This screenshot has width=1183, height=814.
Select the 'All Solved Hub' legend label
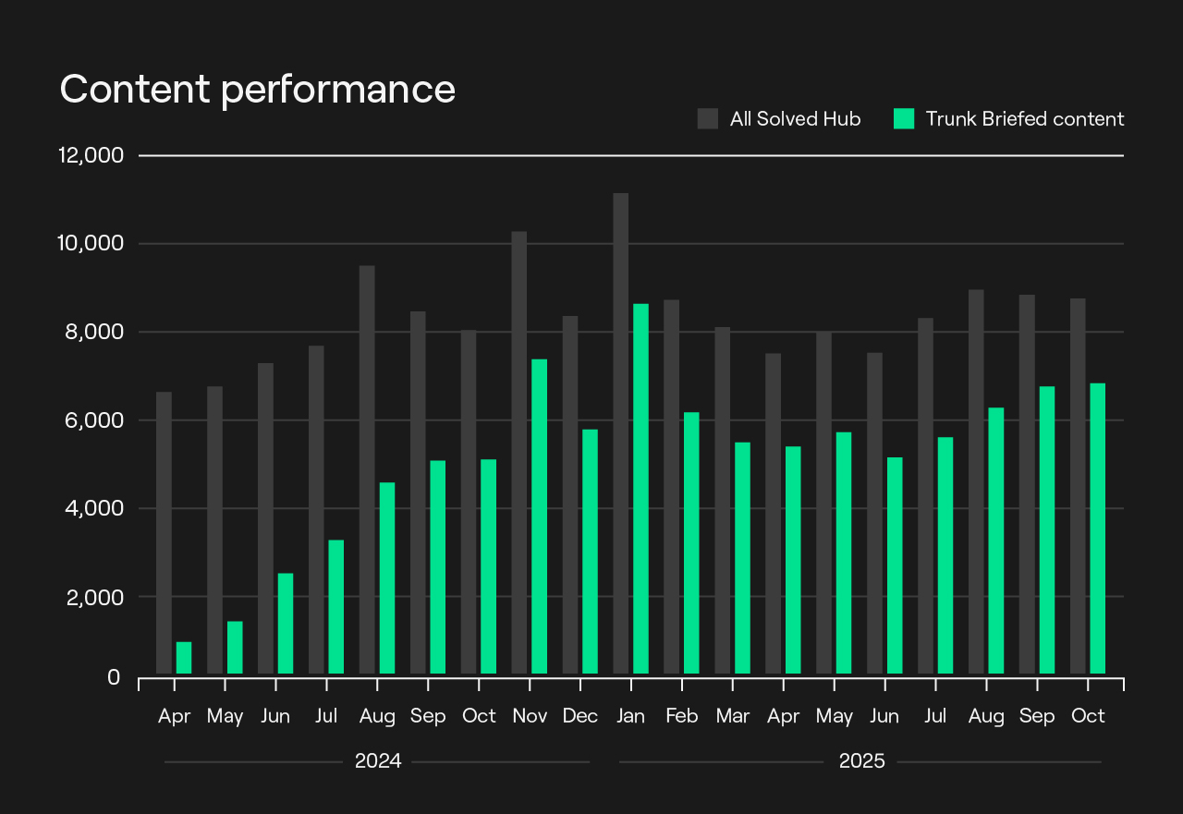click(x=795, y=119)
